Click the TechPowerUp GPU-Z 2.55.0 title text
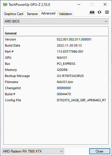Image resolution: width=112 pixels, height=156 pixels. click(x=29, y=5)
